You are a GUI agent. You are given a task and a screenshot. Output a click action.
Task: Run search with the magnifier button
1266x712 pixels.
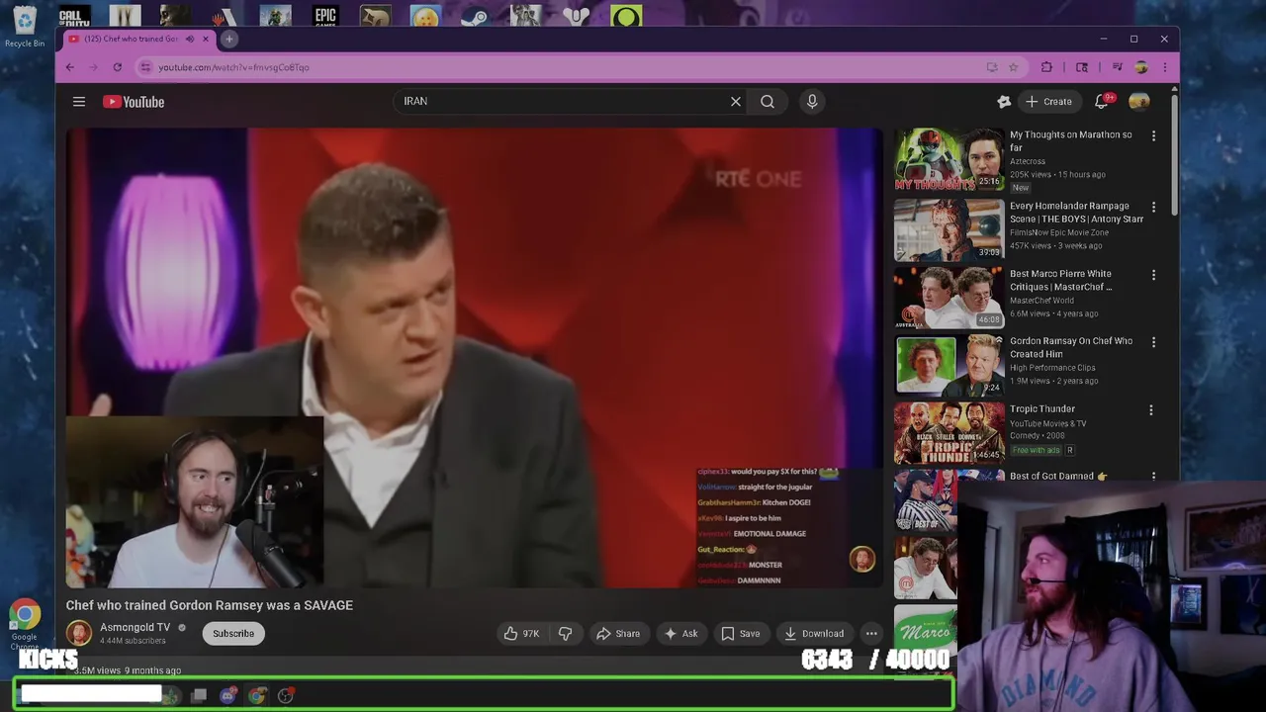coord(768,101)
